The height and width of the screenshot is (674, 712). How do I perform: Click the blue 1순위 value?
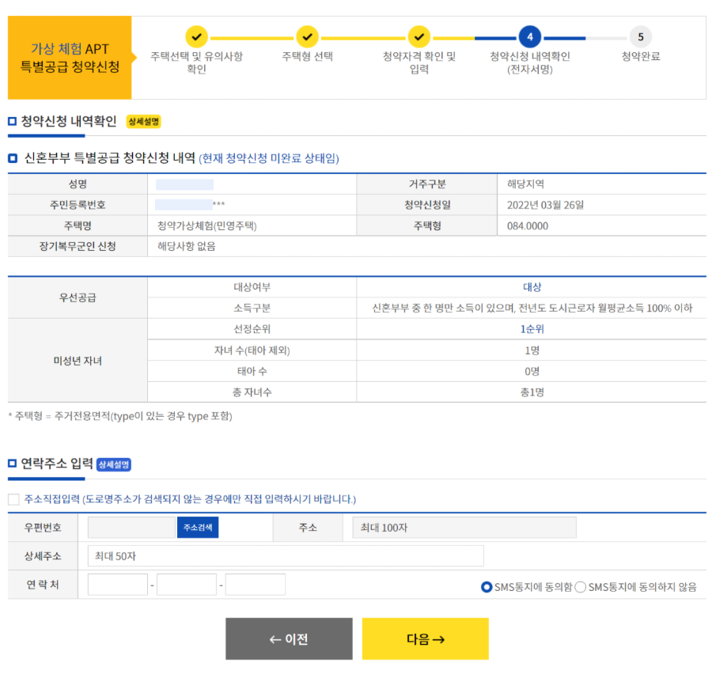[x=532, y=329]
